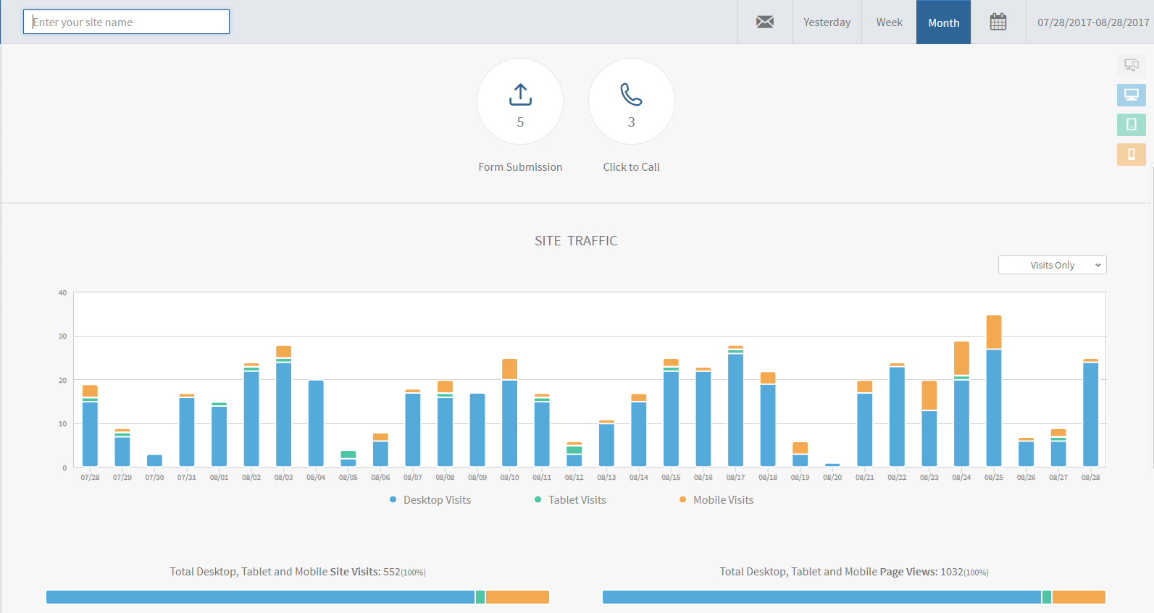Click the Form Submission upload icon
The height and width of the screenshot is (613, 1154).
[520, 95]
